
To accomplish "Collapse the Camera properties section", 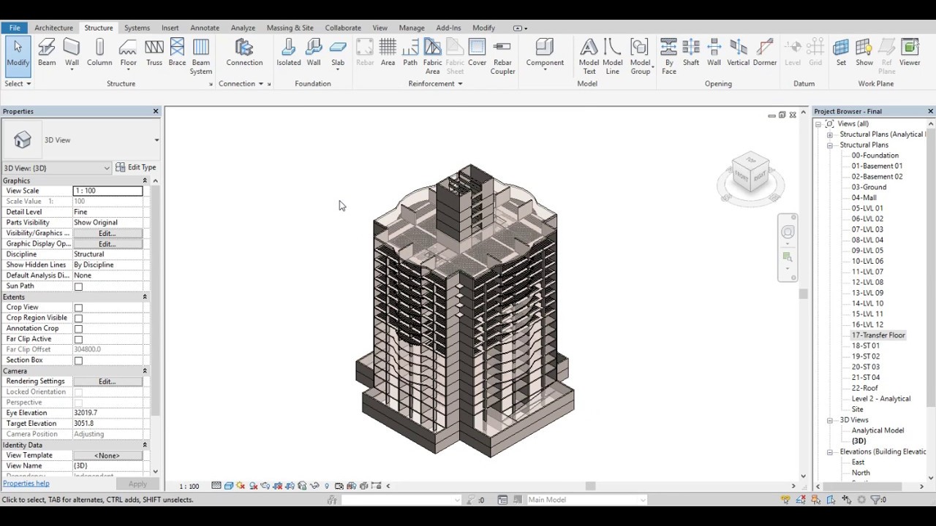I will (x=145, y=371).
